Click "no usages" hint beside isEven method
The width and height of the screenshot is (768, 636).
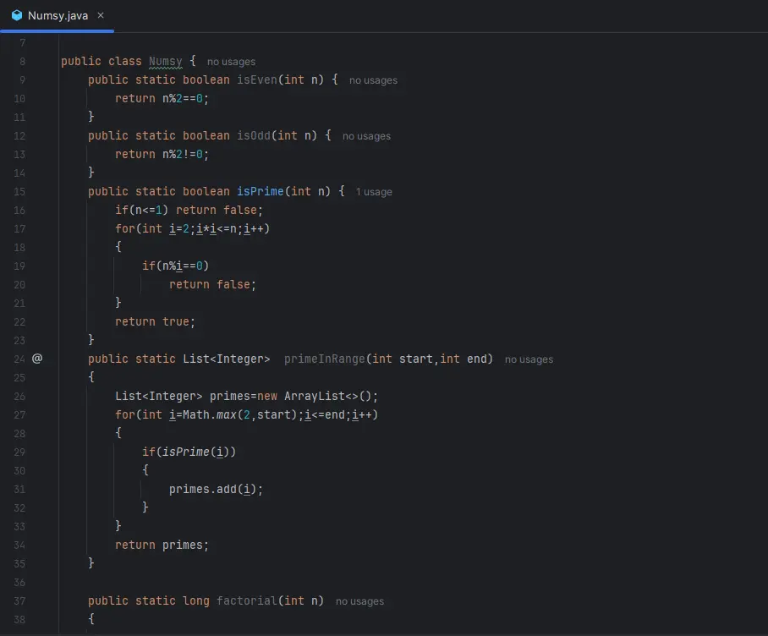pyautogui.click(x=373, y=80)
